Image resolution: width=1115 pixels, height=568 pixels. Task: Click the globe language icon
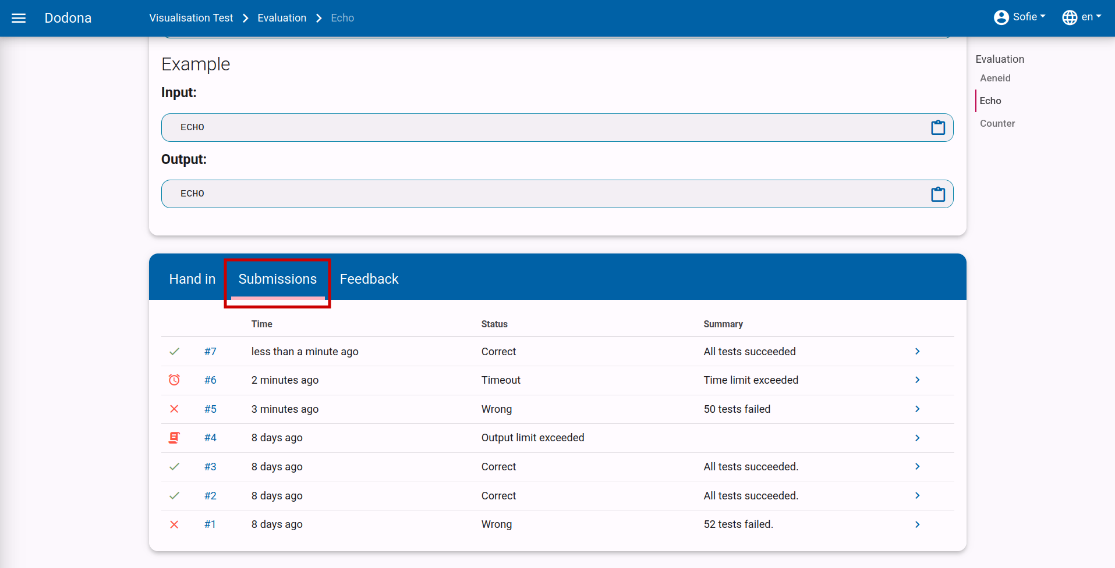[x=1070, y=17]
